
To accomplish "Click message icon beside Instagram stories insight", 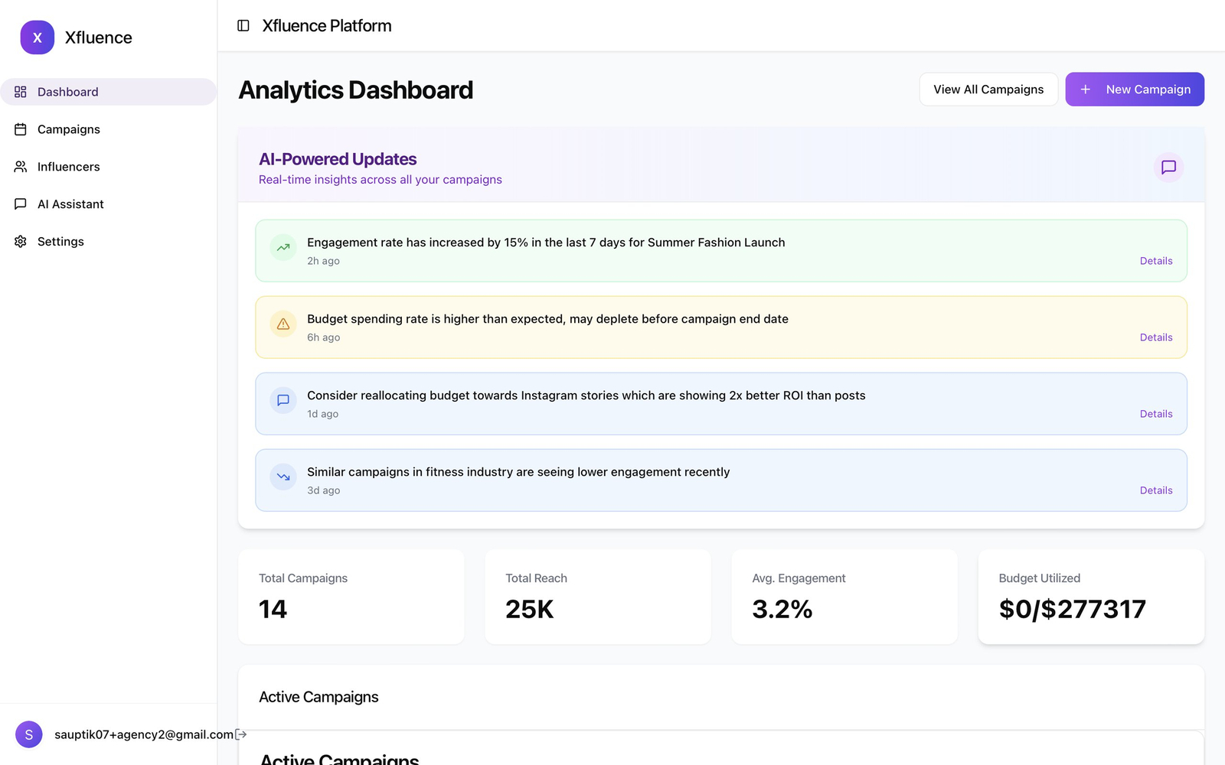I will click(283, 400).
